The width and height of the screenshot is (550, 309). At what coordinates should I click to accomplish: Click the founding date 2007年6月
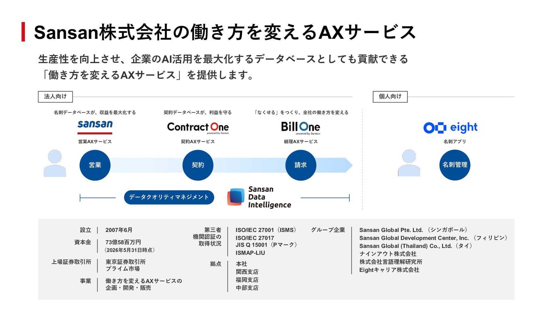(x=119, y=230)
